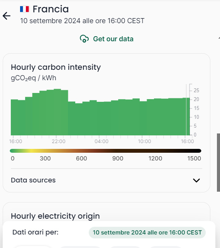Click the Dati orari per label
The height and width of the screenshot is (248, 220).
[36, 232]
